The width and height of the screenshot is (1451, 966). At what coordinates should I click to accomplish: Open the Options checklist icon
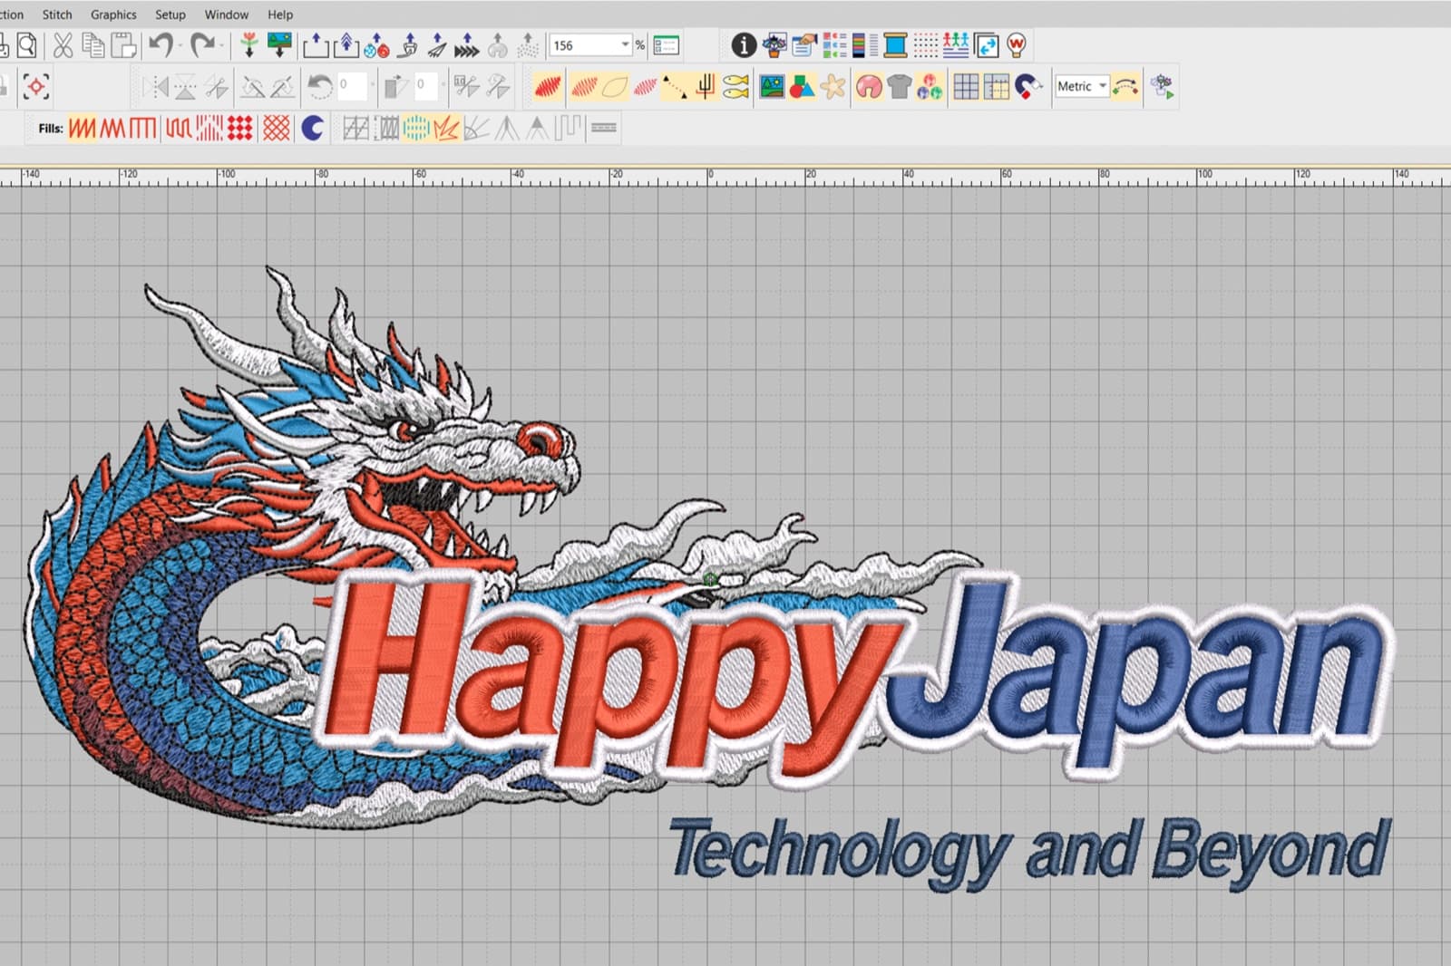pos(667,45)
